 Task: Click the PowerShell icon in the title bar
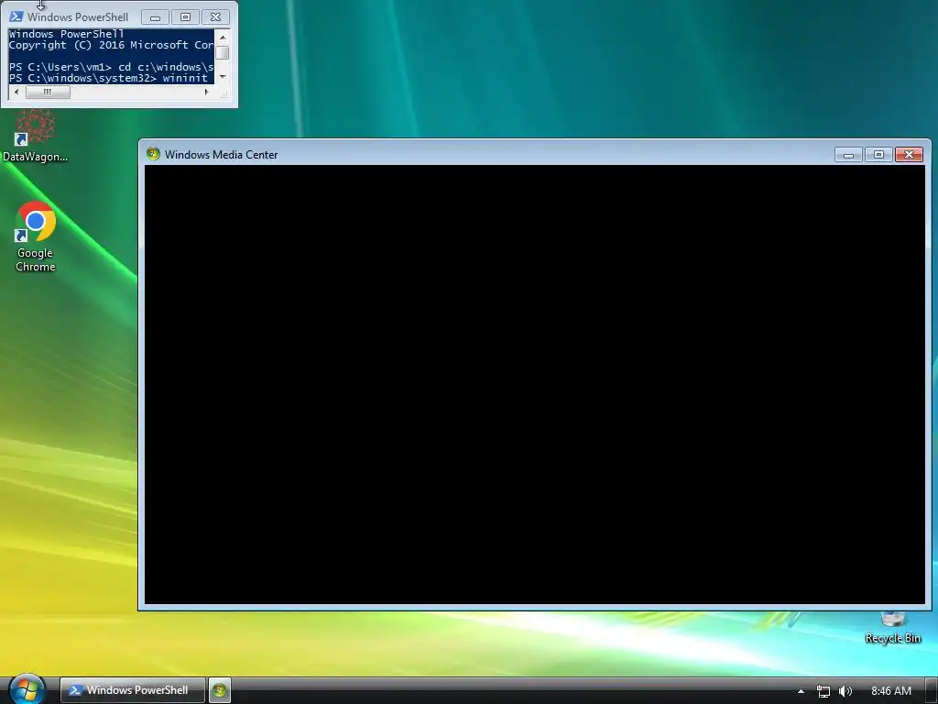coord(16,16)
